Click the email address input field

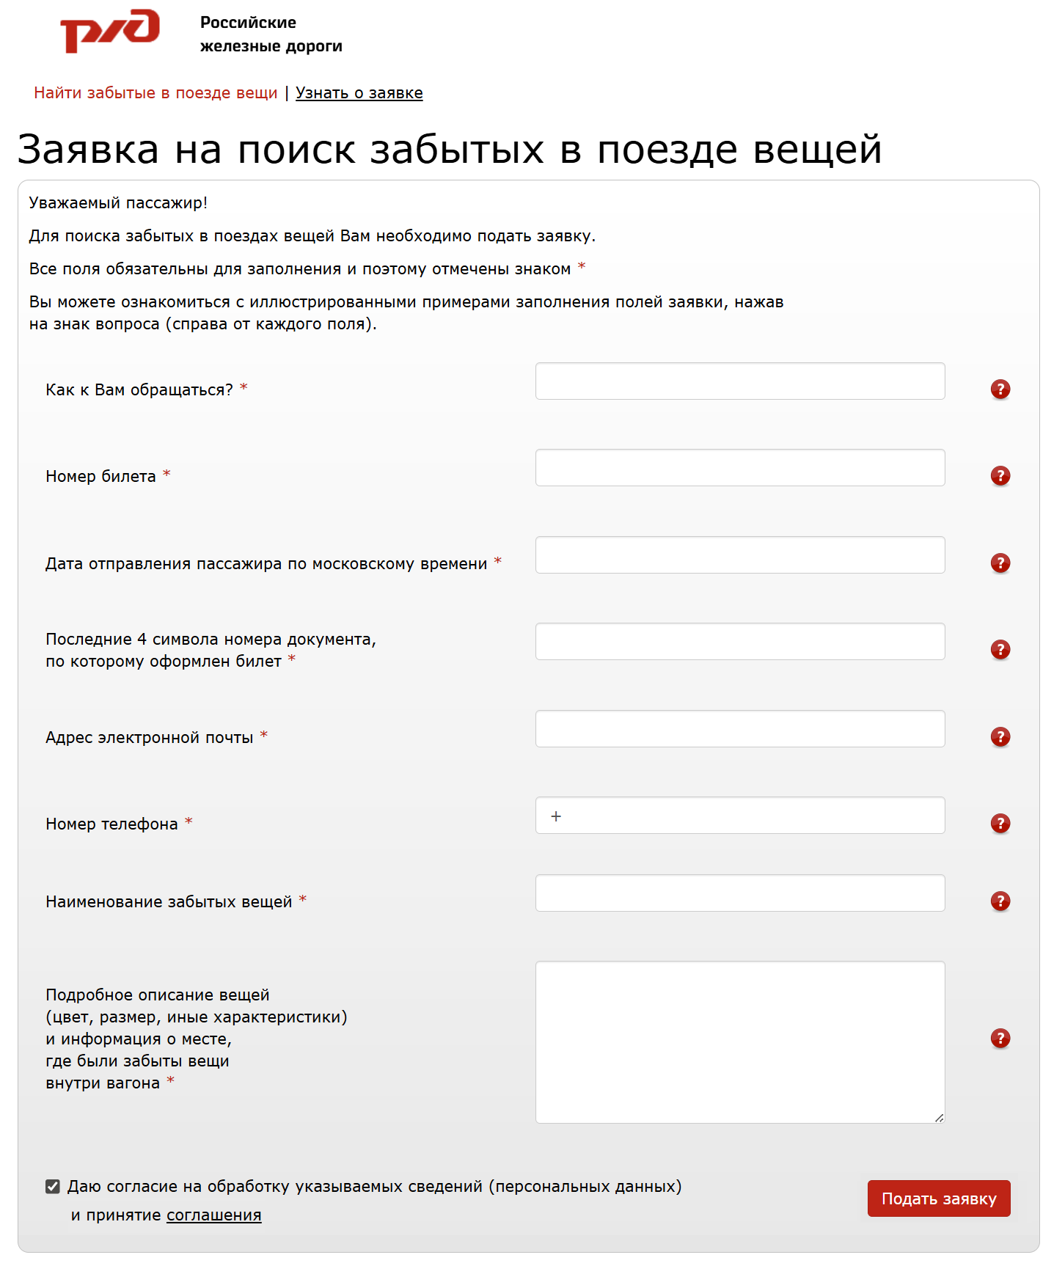click(x=739, y=728)
